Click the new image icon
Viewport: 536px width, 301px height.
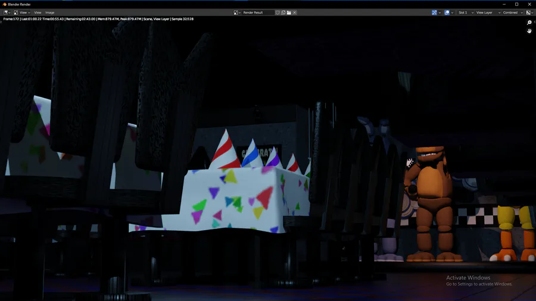click(x=283, y=12)
